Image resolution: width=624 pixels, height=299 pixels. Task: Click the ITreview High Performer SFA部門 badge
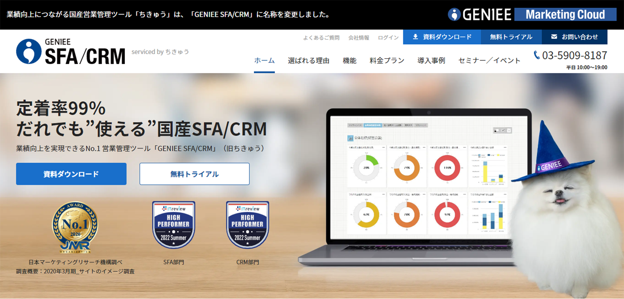click(174, 225)
